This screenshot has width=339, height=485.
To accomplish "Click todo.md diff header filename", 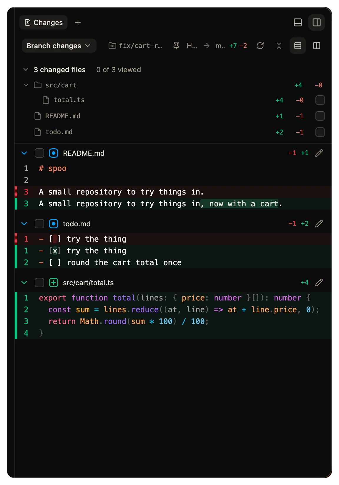I will click(x=77, y=224).
